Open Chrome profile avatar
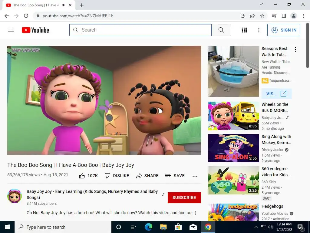Viewport: 310px width, 233px height. pos(294,16)
